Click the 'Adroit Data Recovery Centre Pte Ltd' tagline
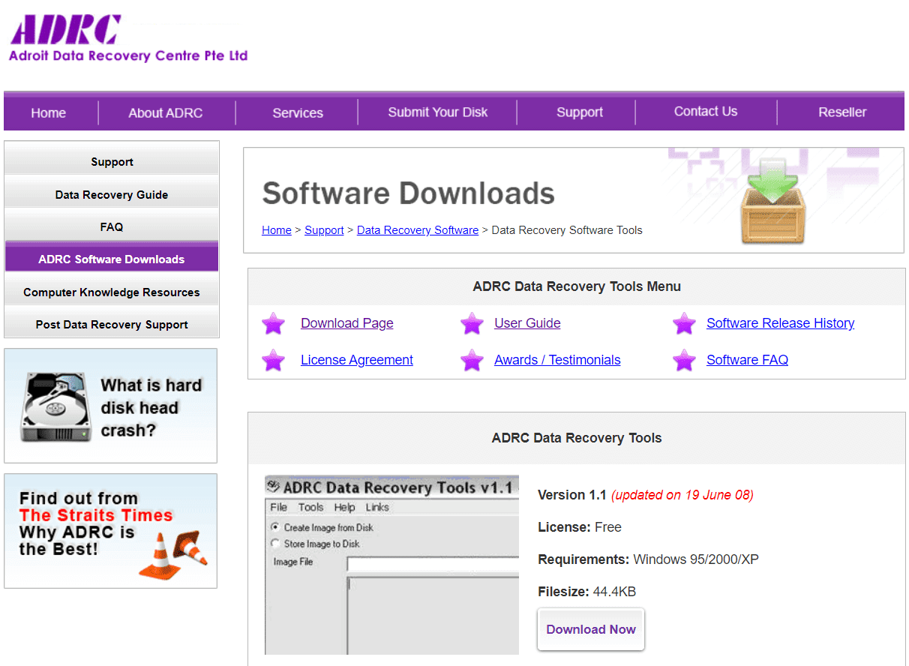Screen dimensions: 909x666 click(x=128, y=55)
